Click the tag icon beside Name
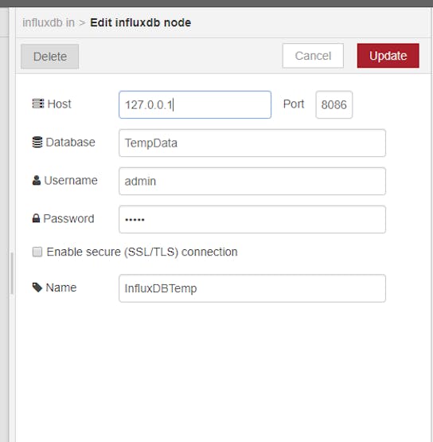The image size is (433, 442). click(x=37, y=287)
